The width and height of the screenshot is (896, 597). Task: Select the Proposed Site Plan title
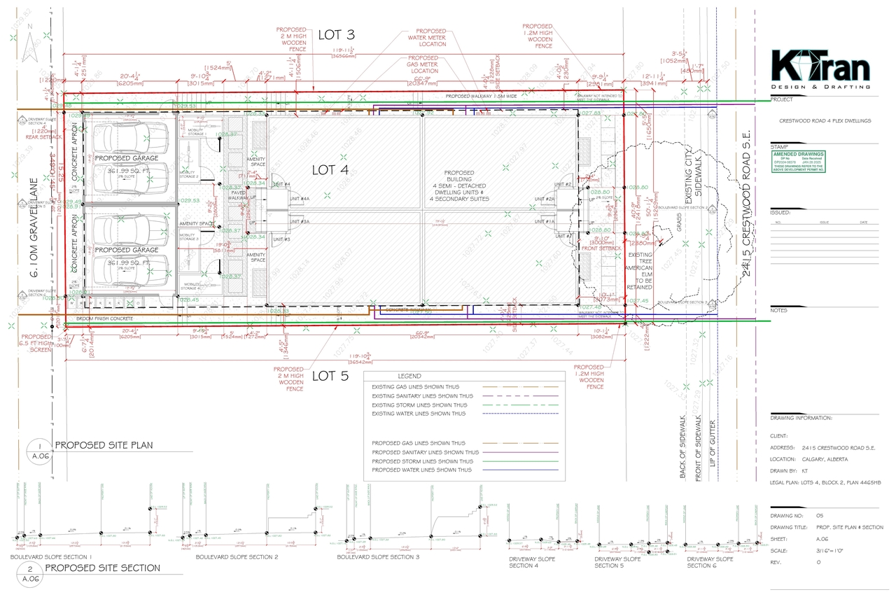click(104, 444)
